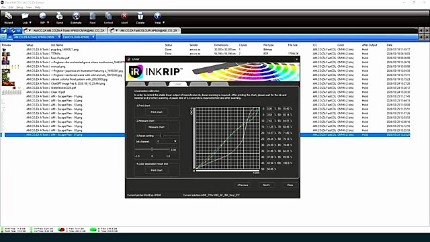The width and height of the screenshot is (430, 242).
Task: Select the Linear tab in the dialog
Action: point(177,84)
